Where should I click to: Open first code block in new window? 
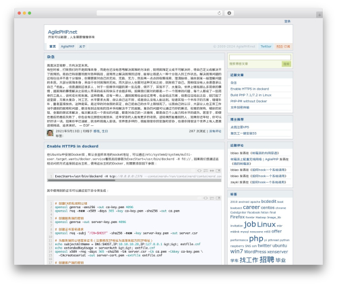(x=218, y=170)
